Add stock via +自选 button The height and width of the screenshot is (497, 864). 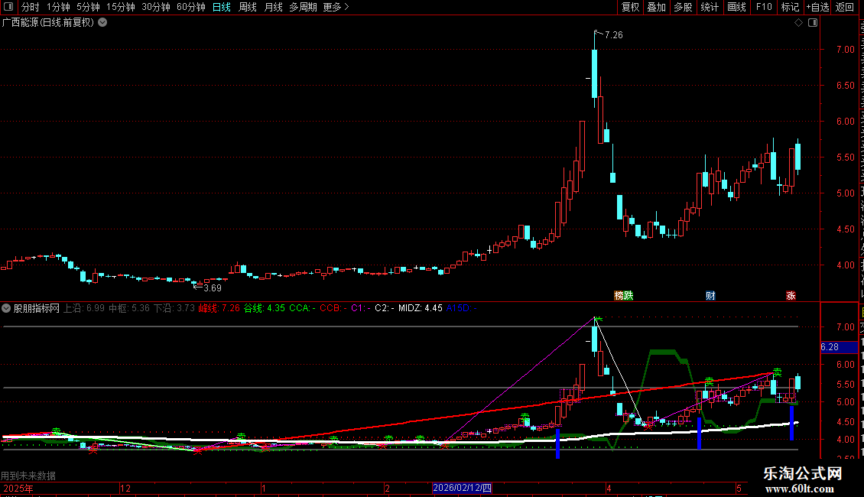pyautogui.click(x=817, y=7)
